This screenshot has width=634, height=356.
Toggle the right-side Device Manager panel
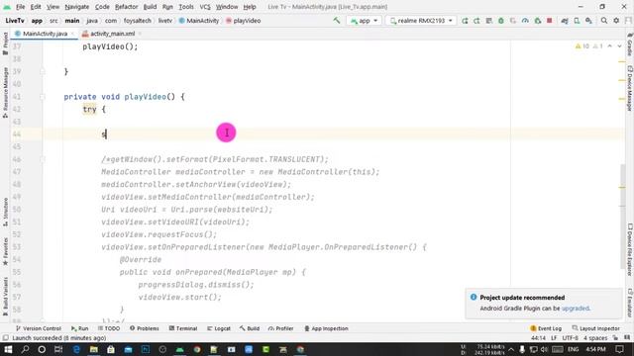click(630, 88)
